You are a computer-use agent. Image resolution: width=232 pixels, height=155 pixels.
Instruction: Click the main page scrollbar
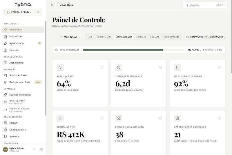click(231, 36)
